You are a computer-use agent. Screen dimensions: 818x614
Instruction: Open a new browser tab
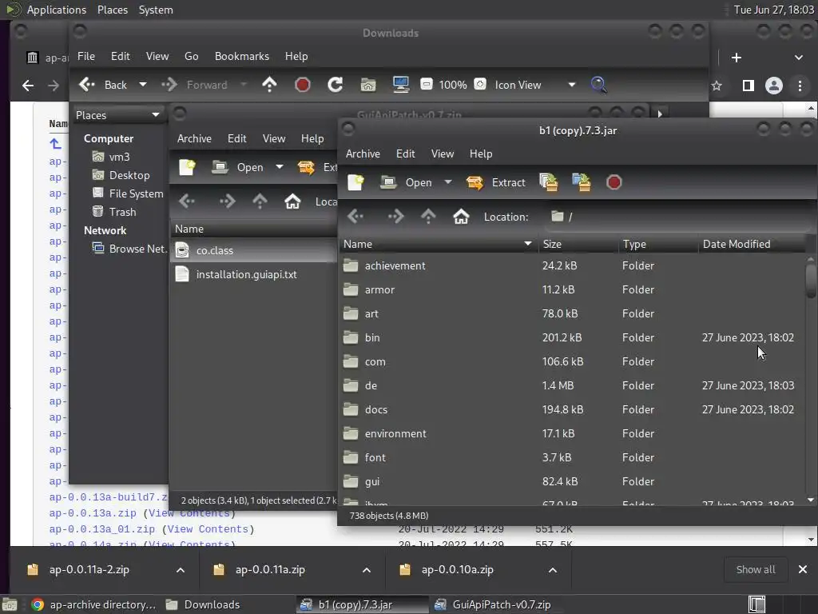(x=736, y=58)
